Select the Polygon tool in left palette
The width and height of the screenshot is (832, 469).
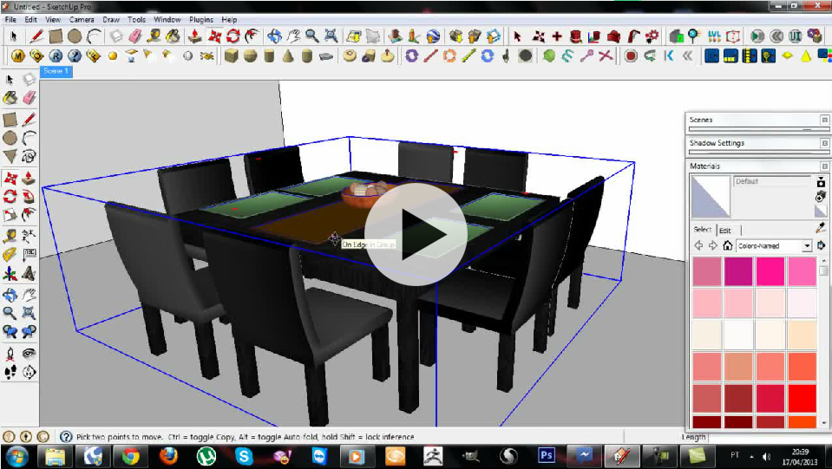click(10, 156)
